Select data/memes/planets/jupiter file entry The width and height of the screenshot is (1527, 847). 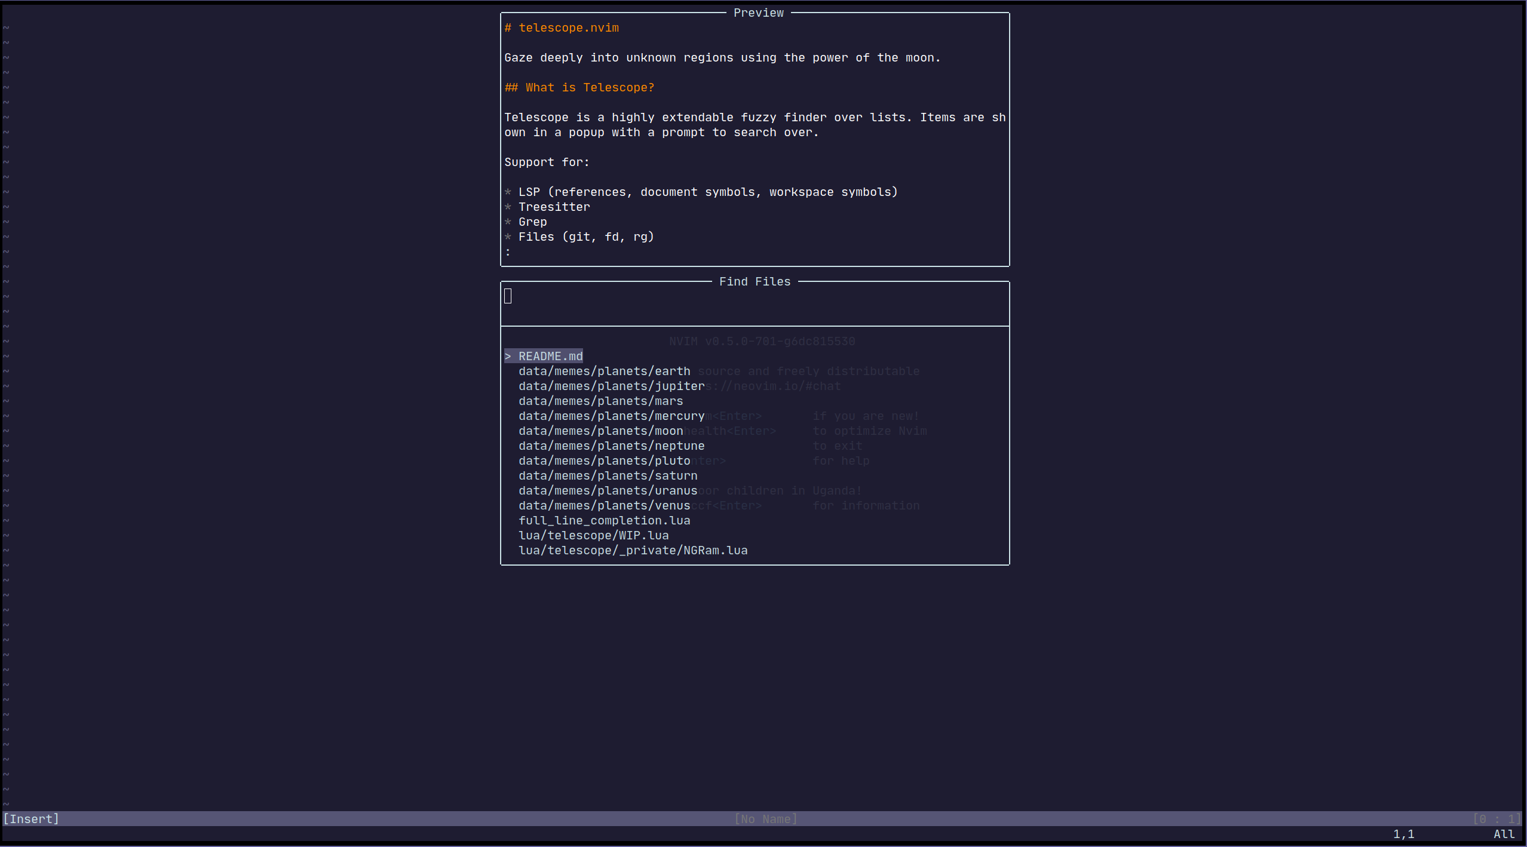(x=611, y=386)
